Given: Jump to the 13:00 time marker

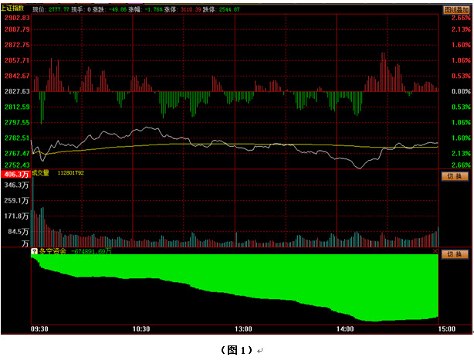Looking at the screenshot, I should (x=244, y=328).
